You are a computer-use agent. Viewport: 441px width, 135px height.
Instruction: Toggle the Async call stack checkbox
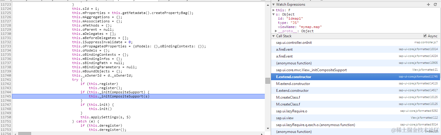pyautogui.click(x=425, y=36)
